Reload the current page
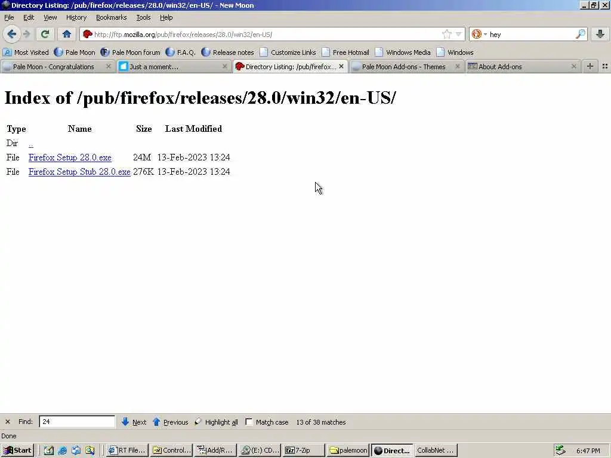 (45, 34)
